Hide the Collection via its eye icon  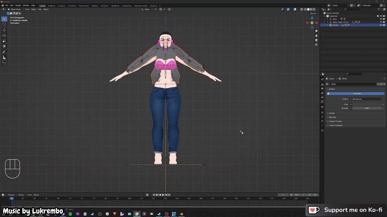(x=381, y=16)
